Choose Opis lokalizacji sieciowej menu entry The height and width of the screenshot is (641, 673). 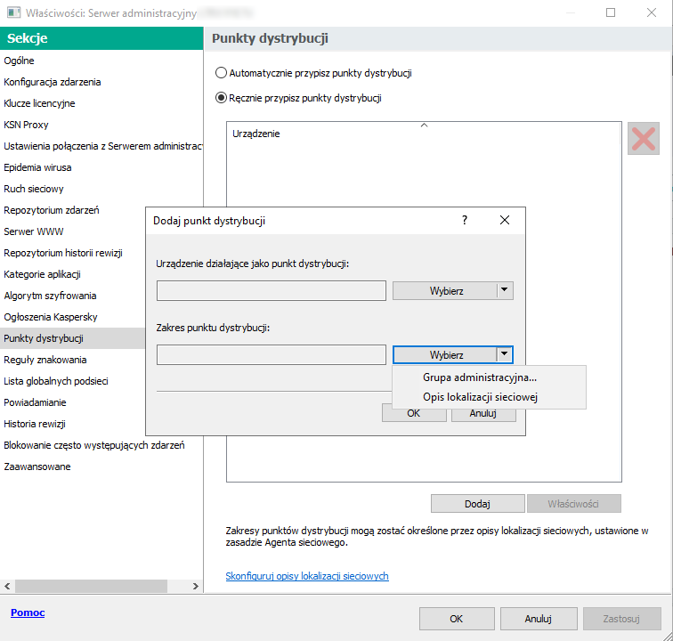coord(480,397)
